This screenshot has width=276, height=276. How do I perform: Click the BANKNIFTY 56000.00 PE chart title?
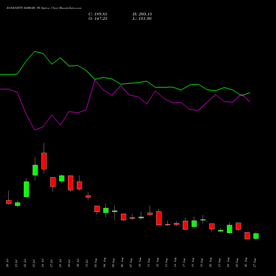point(44,8)
